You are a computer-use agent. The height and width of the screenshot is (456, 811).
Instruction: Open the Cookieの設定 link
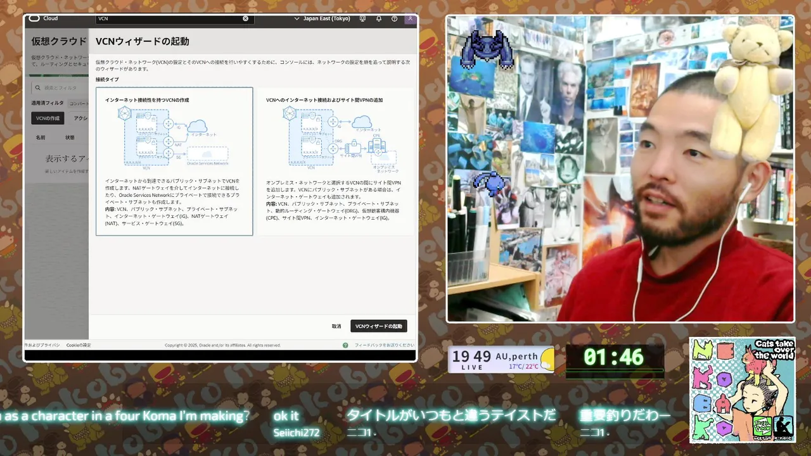(x=79, y=345)
